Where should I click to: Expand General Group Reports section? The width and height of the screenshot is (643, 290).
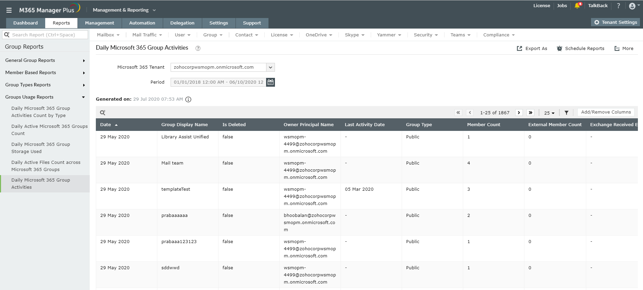pyautogui.click(x=45, y=61)
